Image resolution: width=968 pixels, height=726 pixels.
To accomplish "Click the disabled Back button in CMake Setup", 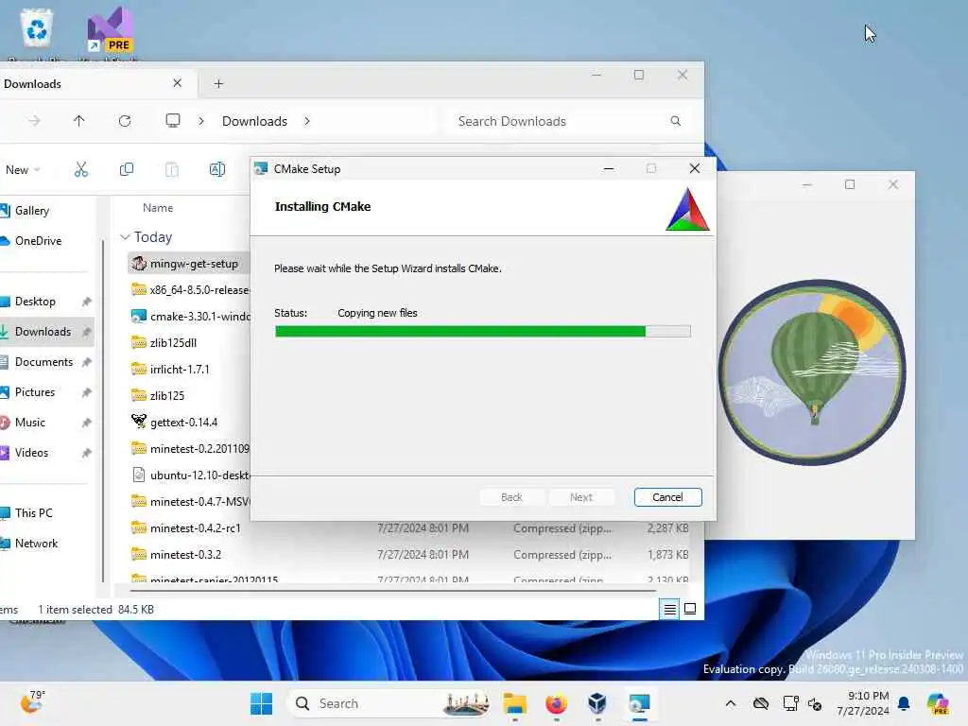I will click(511, 497).
